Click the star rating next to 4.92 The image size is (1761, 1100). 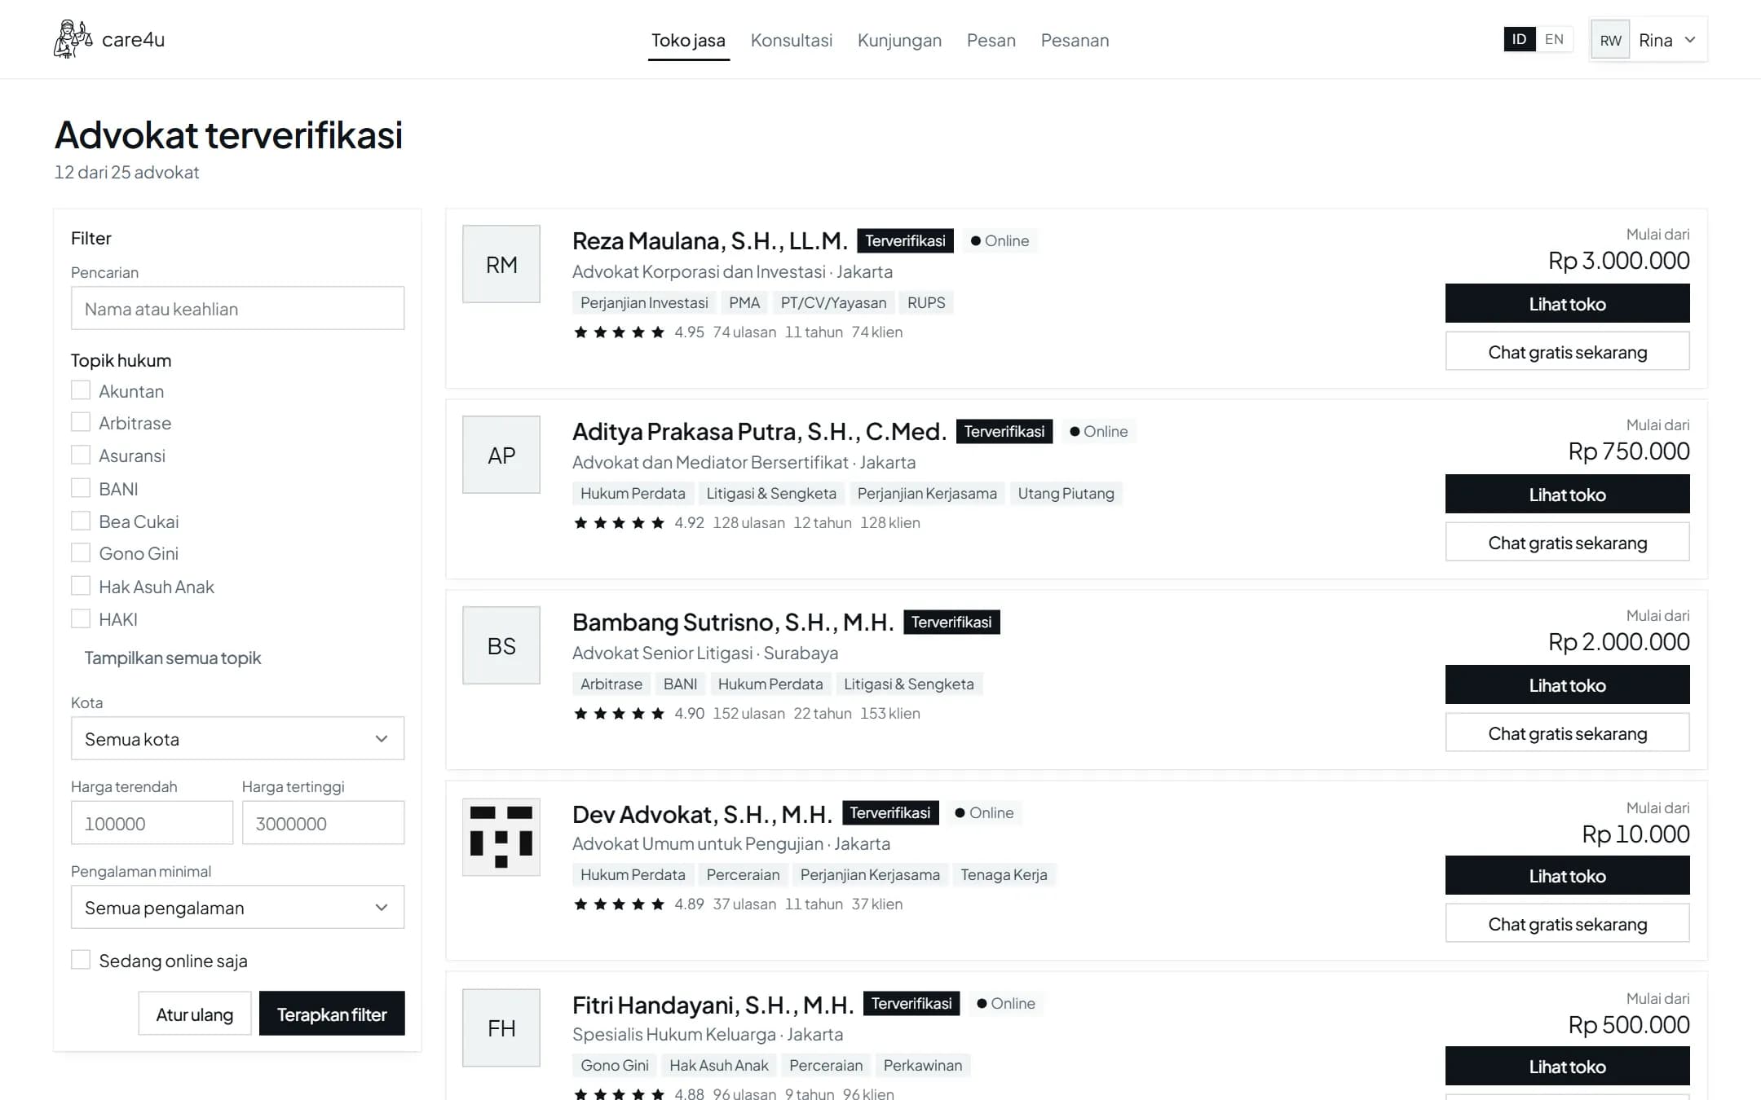click(x=620, y=522)
